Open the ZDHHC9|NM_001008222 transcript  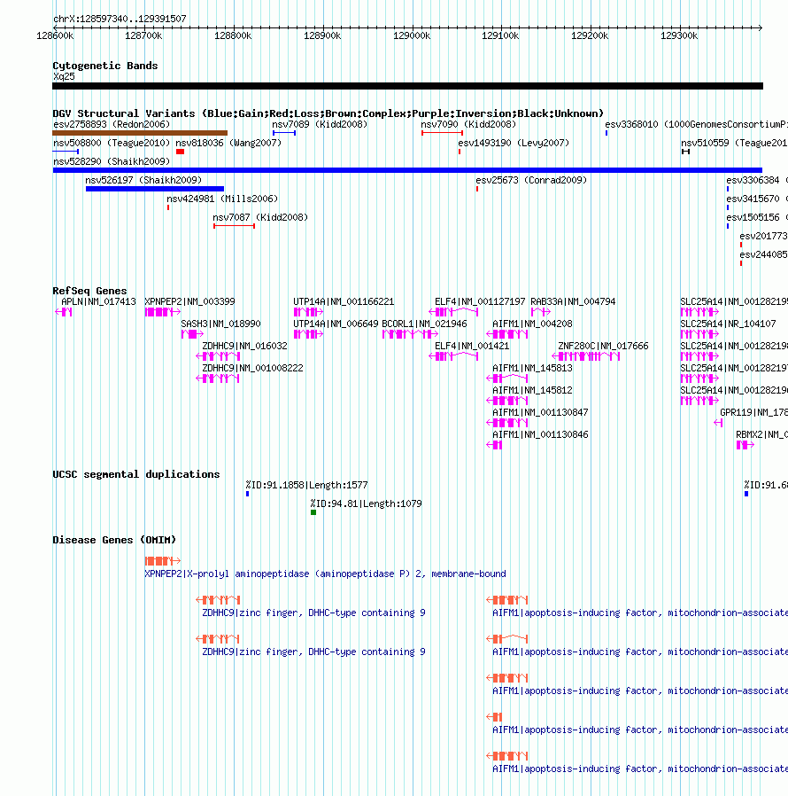point(218,378)
